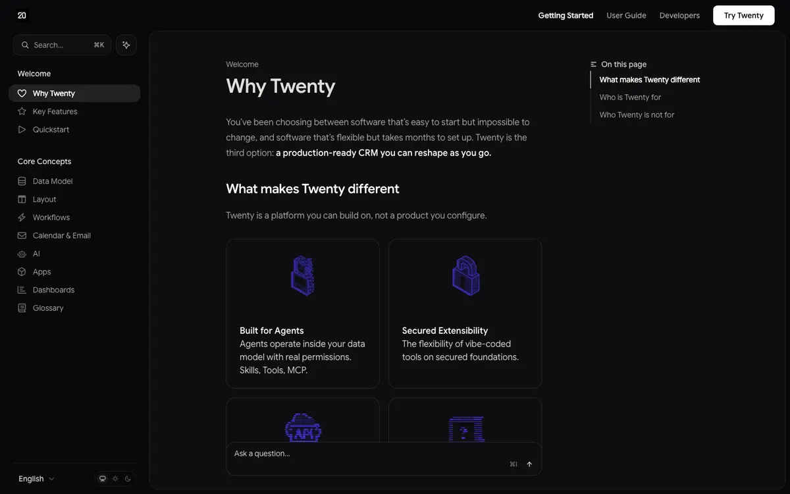Focus the Search documentation field
Viewport: 790px width, 494px height.
point(62,45)
